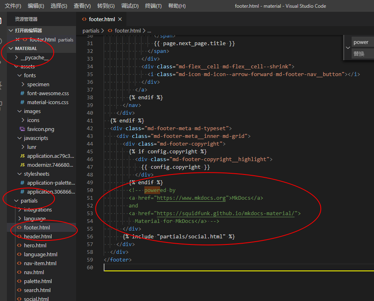This screenshot has width=374, height=301.
Task: Click the HTML icon beside palette.html
Action: tap(19, 281)
